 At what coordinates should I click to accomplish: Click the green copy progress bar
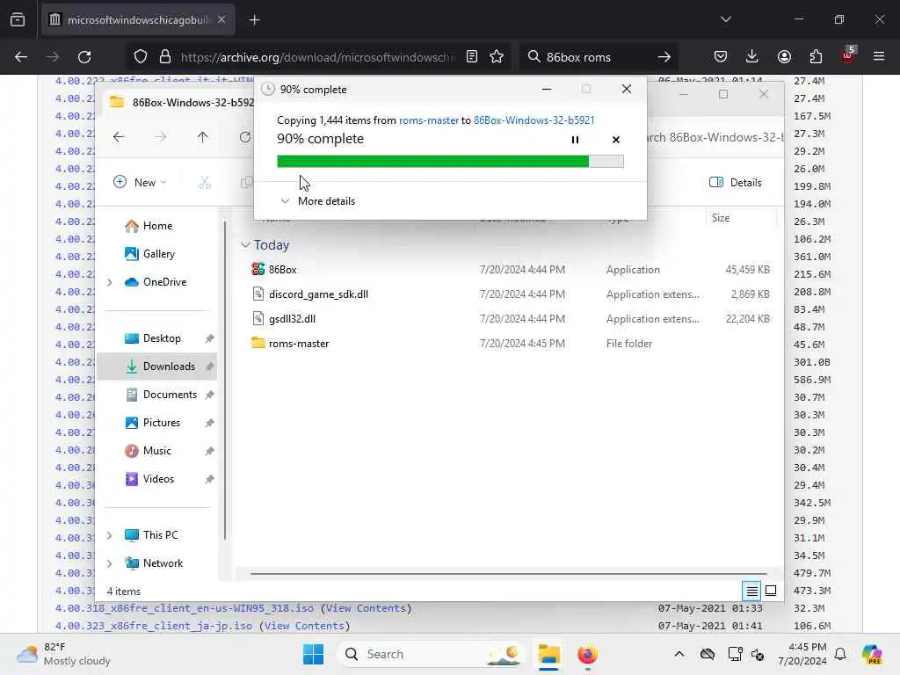pyautogui.click(x=450, y=162)
